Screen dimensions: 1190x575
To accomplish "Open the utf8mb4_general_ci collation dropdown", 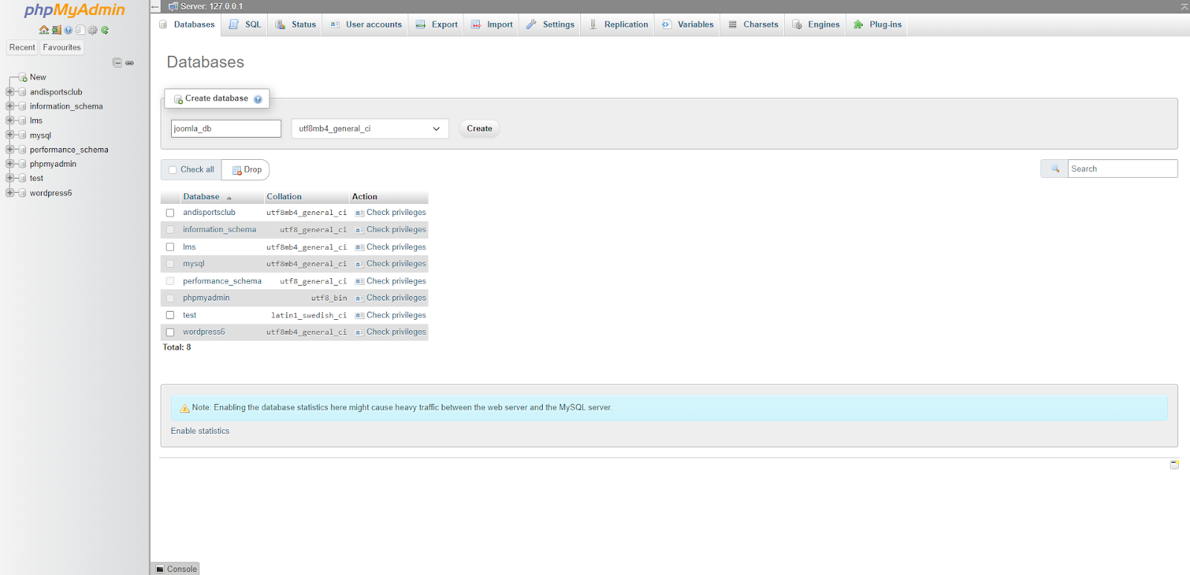I will pos(370,129).
